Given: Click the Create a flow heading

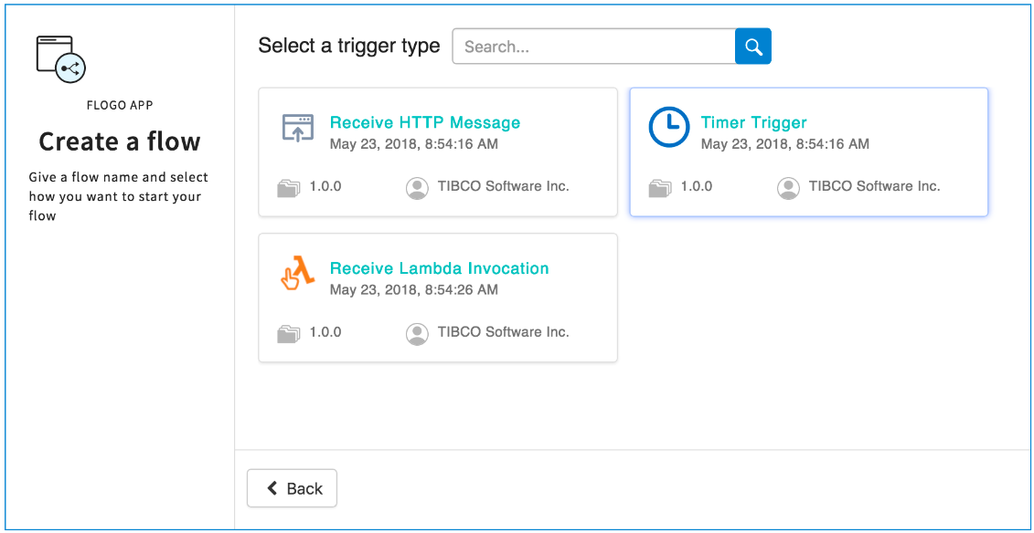Looking at the screenshot, I should coord(120,141).
